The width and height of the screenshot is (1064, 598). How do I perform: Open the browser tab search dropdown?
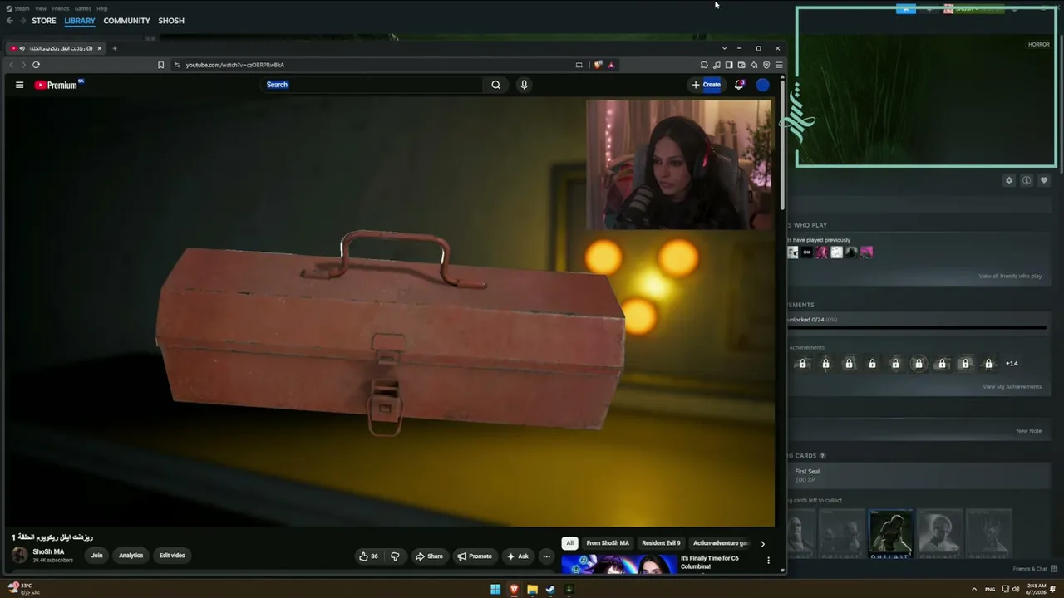tap(724, 48)
